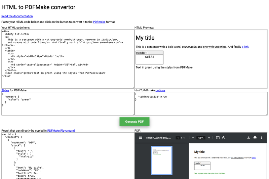Click the 'Header 1' table cell in preview
This screenshot has width=269, height=179.
click(x=149, y=53)
